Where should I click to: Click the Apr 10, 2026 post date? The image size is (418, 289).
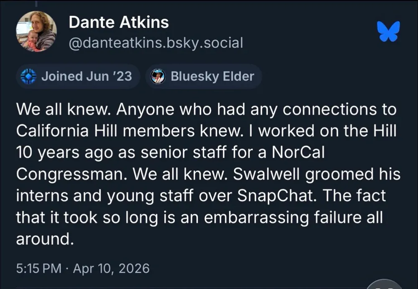(x=111, y=268)
